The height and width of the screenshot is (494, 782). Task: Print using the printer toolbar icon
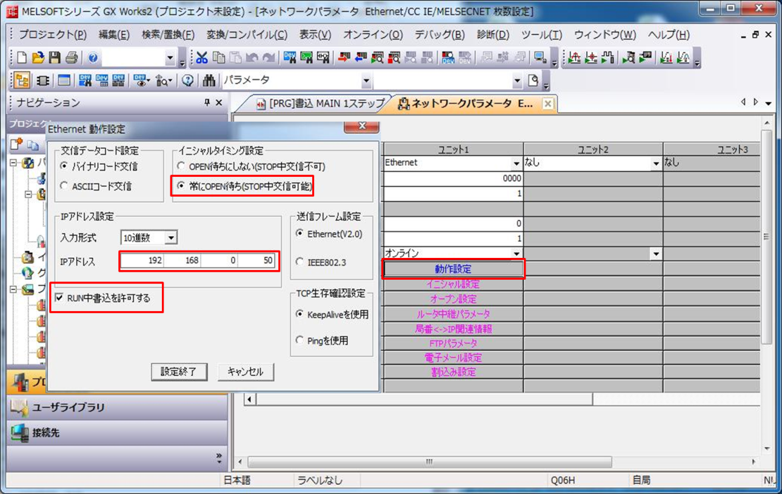click(x=71, y=58)
